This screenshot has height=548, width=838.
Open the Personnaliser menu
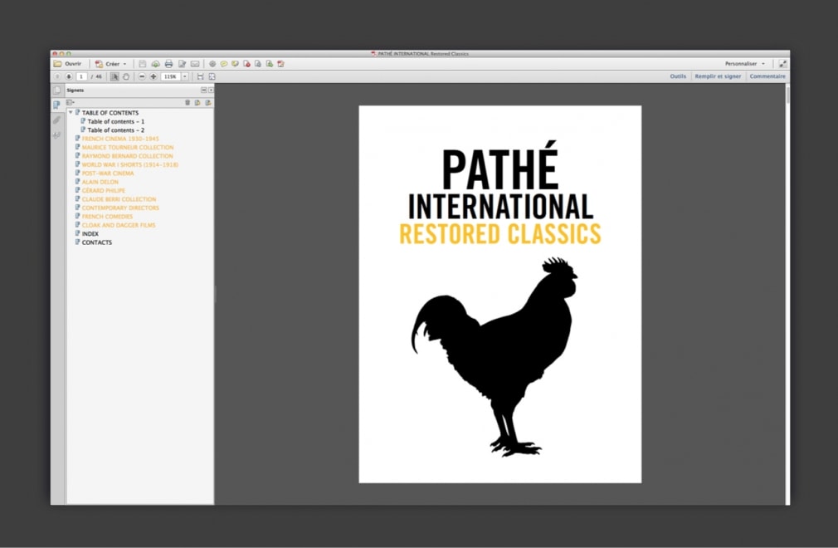tap(741, 62)
